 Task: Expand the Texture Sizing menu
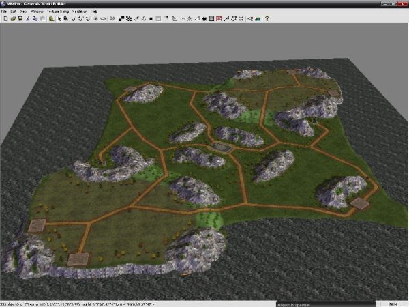pos(59,12)
